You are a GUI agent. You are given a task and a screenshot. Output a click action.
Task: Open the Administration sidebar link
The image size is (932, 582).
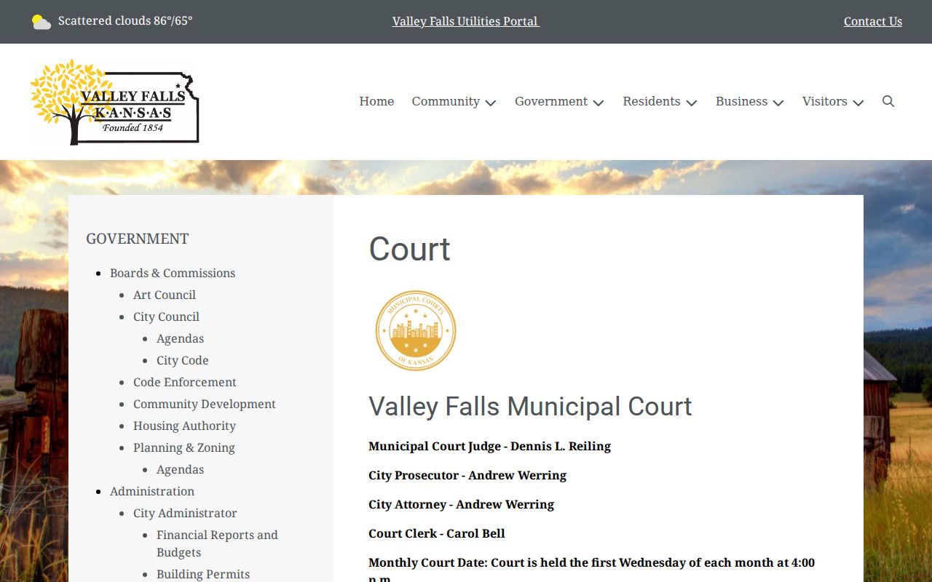[x=152, y=491]
